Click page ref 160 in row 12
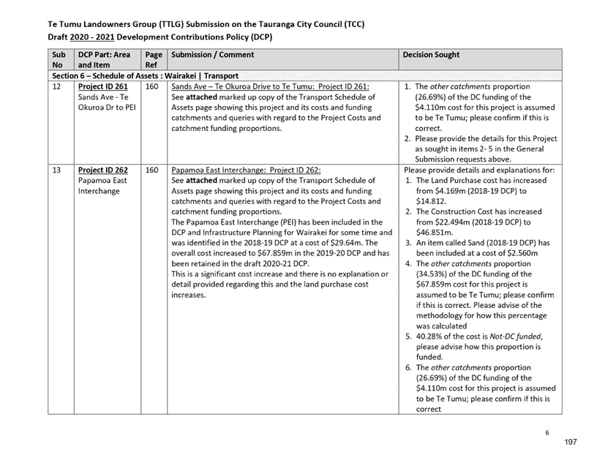The height and width of the screenshot is (458, 597). pyautogui.click(x=151, y=87)
